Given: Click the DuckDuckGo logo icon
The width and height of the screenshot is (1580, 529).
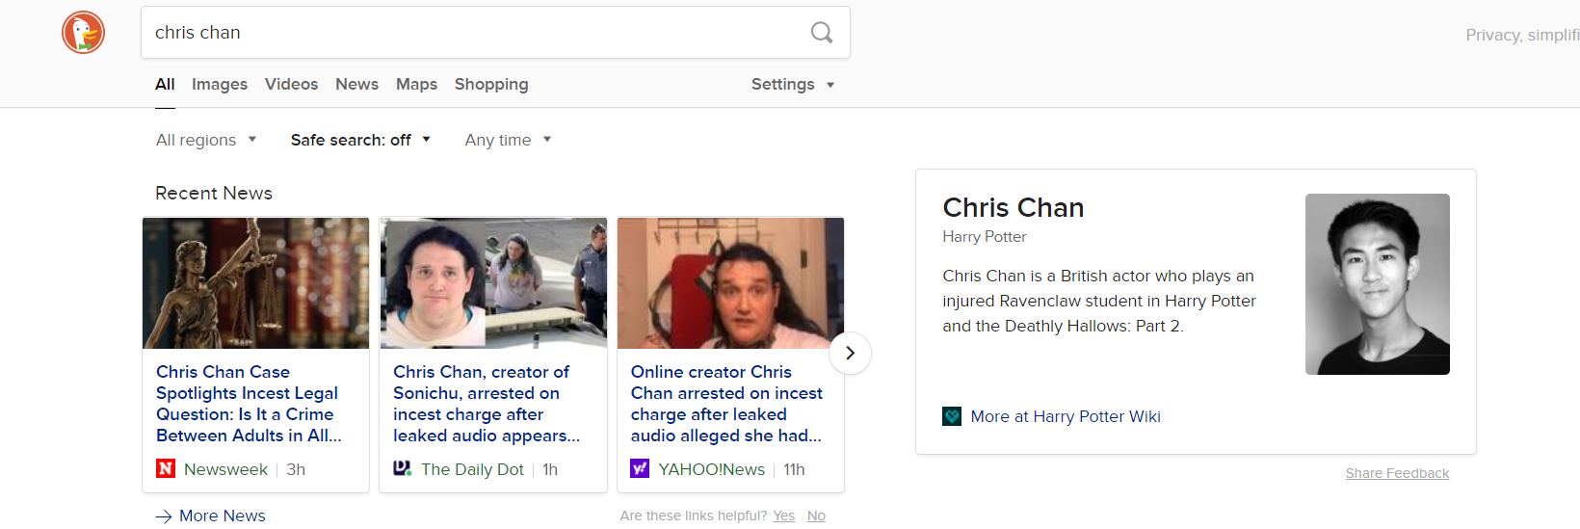Looking at the screenshot, I should click(x=84, y=33).
